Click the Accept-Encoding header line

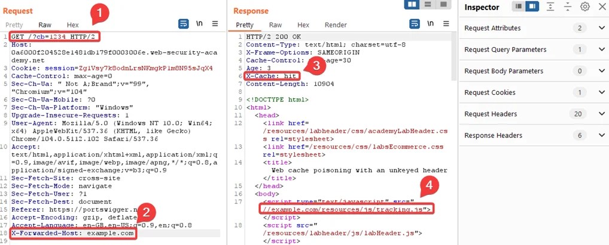74,218
